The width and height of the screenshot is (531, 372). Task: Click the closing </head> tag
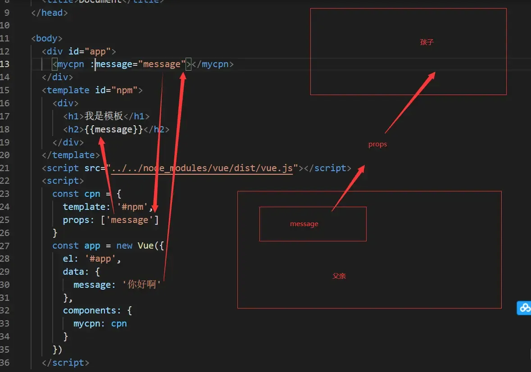(49, 13)
